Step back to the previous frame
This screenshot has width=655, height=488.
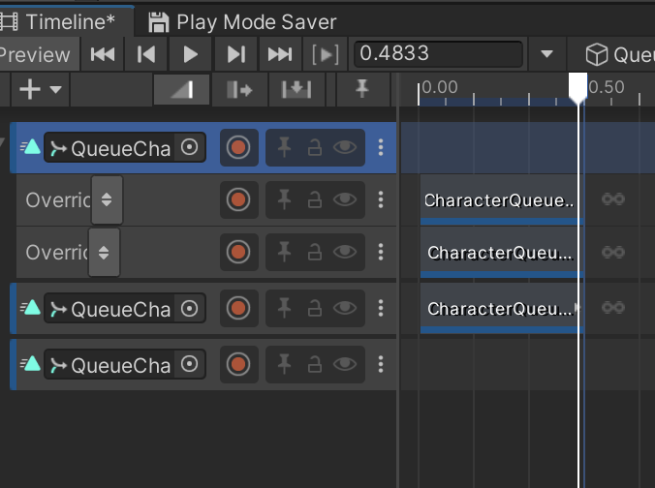[x=146, y=54]
